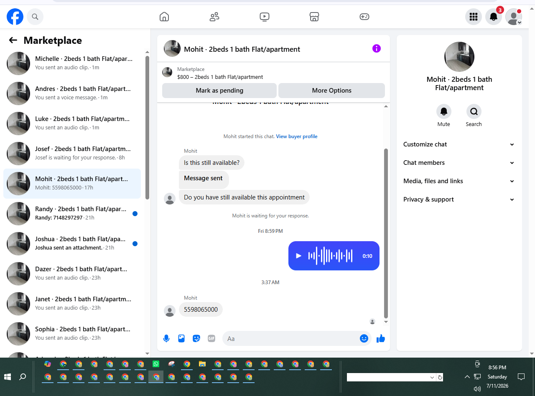Mute this chat with the bell icon
Viewport: 535px width, 396px height.
point(444,111)
